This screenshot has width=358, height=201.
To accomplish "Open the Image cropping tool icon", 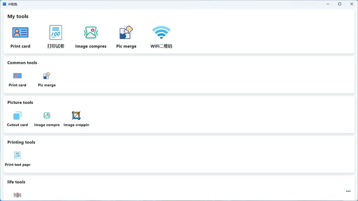I will 76,115.
